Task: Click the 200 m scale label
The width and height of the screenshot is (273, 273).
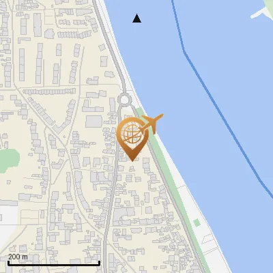Action: (18, 257)
